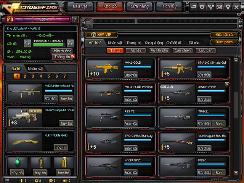Image resolution: width=244 pixels, height=183 pixels.
Task: Switch to the Trang bị tab
Action: click(x=133, y=43)
